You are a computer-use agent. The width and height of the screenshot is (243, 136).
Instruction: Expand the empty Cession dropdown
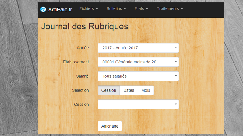(138, 105)
